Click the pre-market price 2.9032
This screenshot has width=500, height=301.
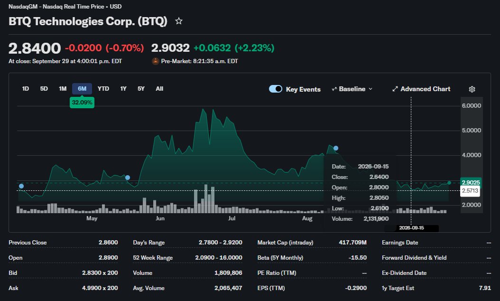coord(170,48)
